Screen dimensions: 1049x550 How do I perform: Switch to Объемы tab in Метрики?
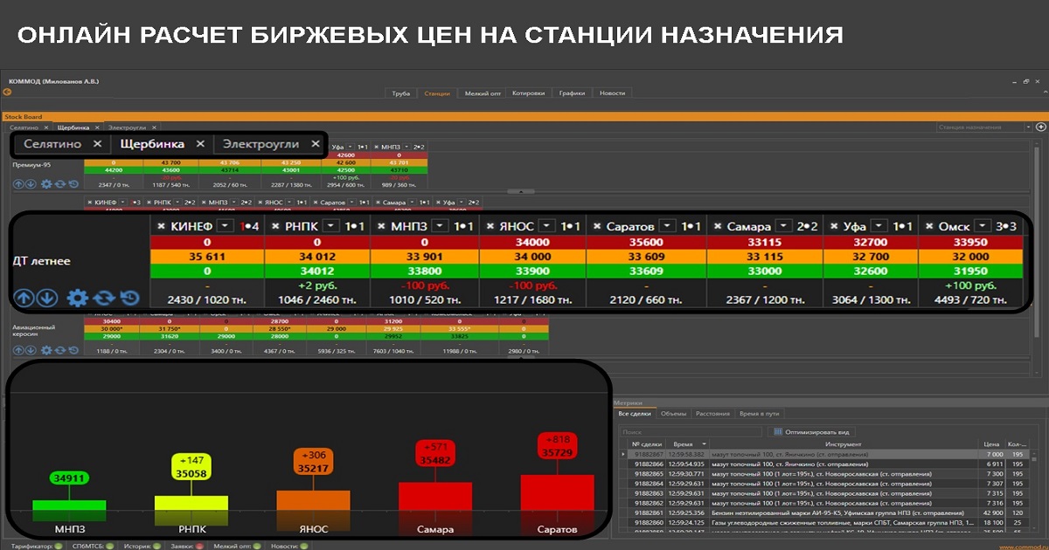coord(673,413)
